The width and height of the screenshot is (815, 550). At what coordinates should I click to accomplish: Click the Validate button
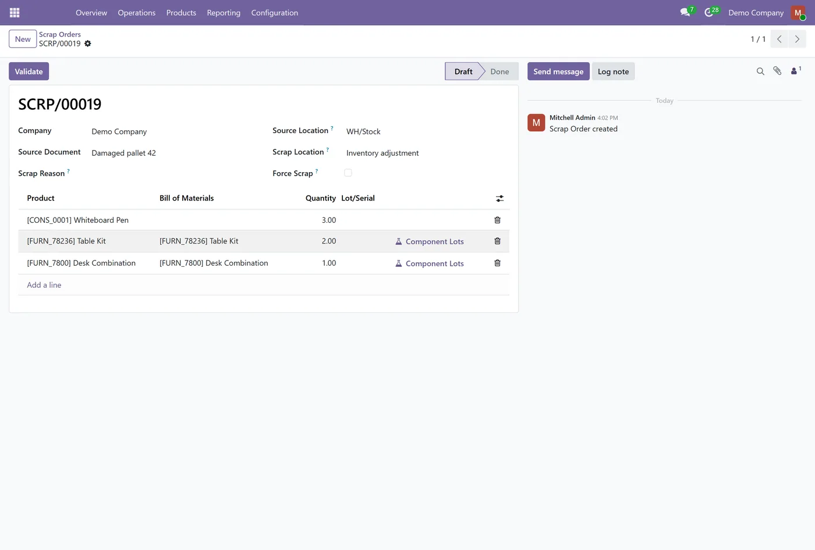click(29, 72)
